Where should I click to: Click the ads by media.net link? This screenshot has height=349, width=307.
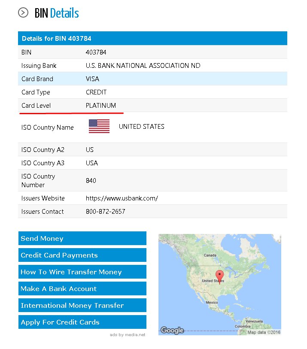coord(128,335)
